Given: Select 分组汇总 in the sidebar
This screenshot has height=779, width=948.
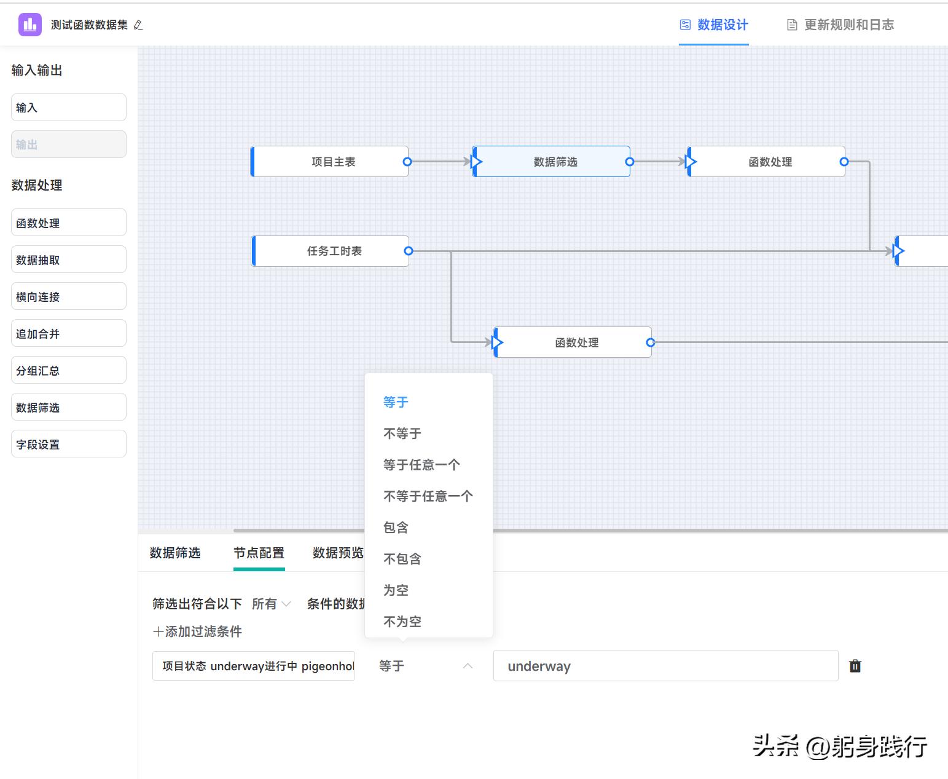Looking at the screenshot, I should [69, 370].
